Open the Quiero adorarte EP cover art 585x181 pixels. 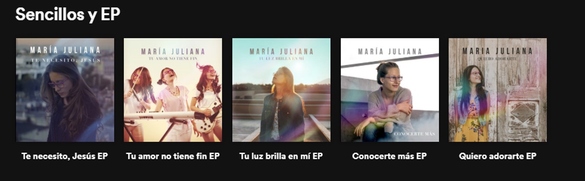pos(498,90)
